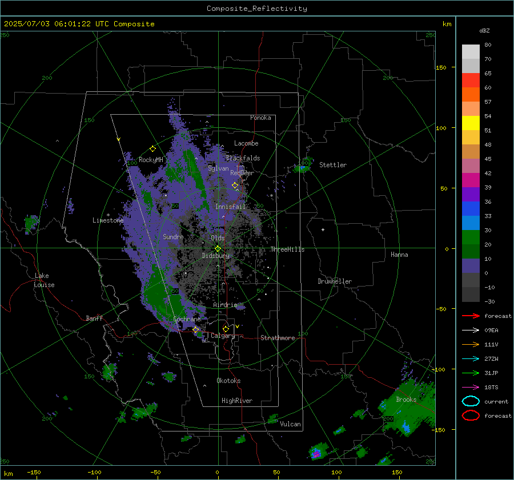Click the Innisfail label
Image resolution: width=514 pixels, height=480 pixels.
click(230, 207)
